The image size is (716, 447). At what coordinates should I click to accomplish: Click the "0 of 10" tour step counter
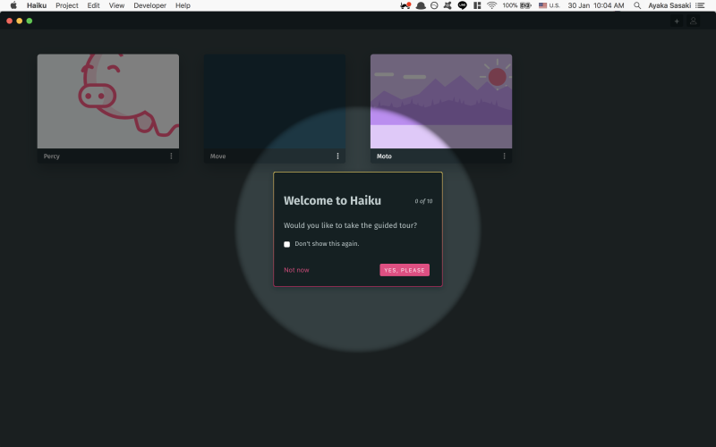tap(423, 201)
